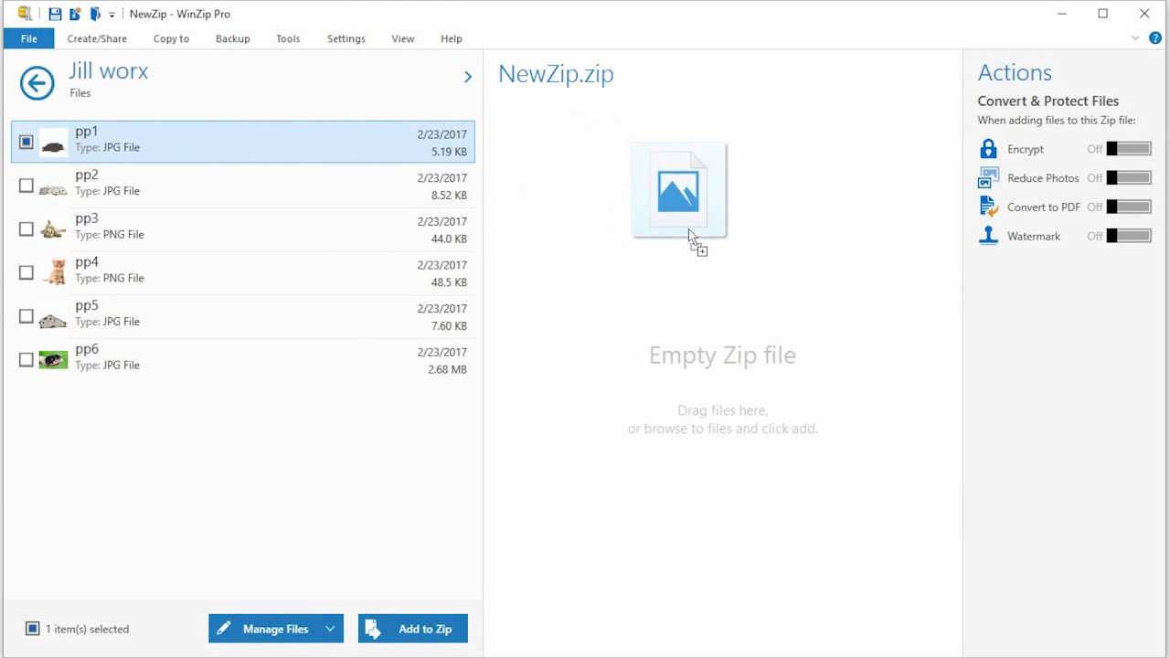Click the Help question mark icon

coord(1155,38)
